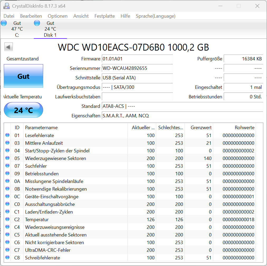Click status dot for UltraDMA-CRC-Fehler
This screenshot has width=267, height=266.
coord(7,250)
